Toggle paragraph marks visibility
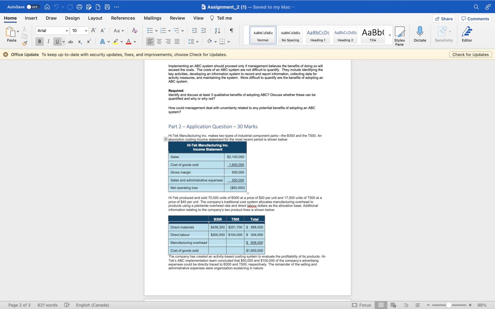The height and width of the screenshot is (309, 495). [231, 31]
